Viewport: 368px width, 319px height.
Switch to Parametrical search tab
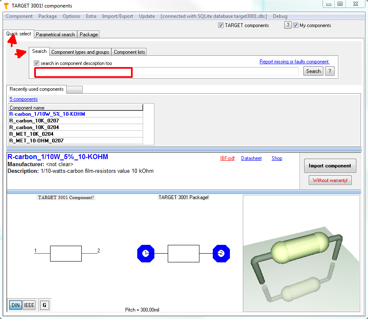[55, 35]
